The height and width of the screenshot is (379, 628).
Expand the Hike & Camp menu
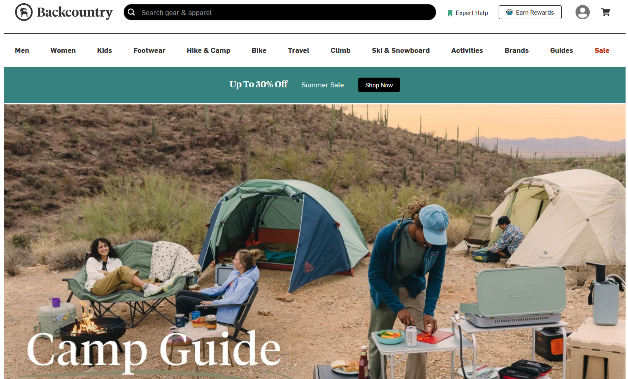tap(208, 50)
